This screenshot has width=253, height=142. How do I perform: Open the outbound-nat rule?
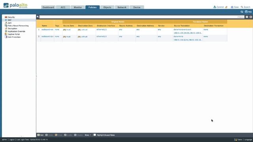[47, 30]
